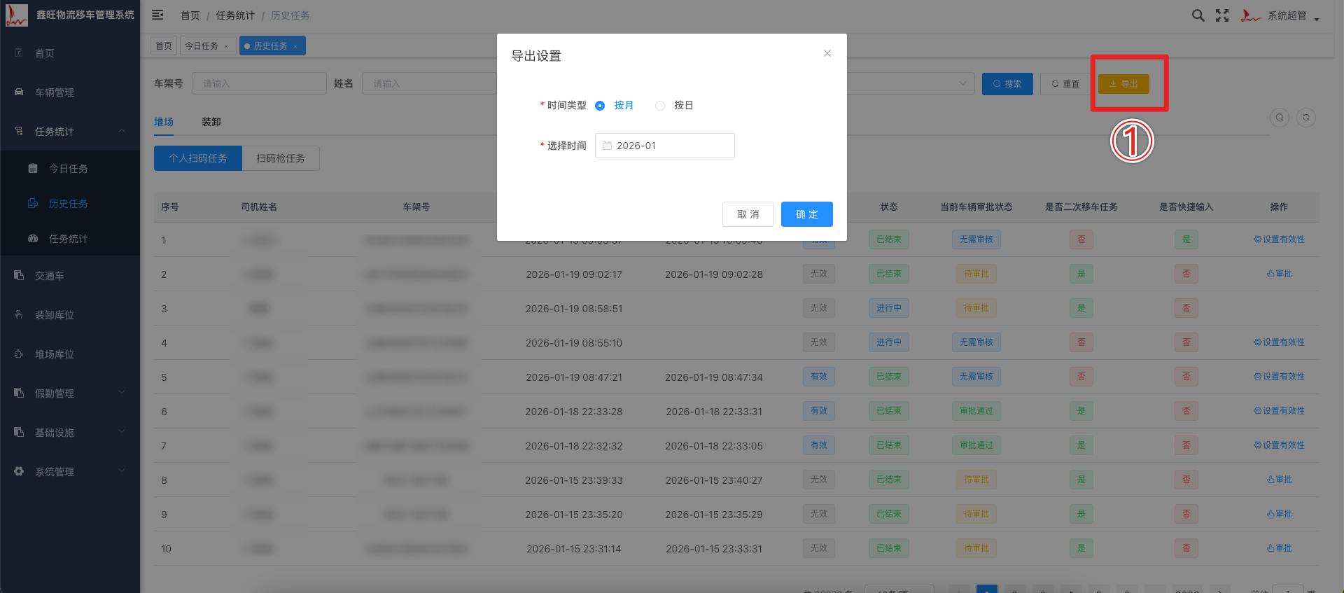Viewport: 1344px width, 593px height.
Task: Open the filter dropdown left of 搜索
Action: coord(910,83)
